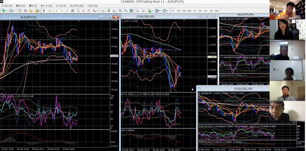Viewport: 306px width, 151px height.
Task: Select the Text 'A' drawing tool
Action: (83, 11)
